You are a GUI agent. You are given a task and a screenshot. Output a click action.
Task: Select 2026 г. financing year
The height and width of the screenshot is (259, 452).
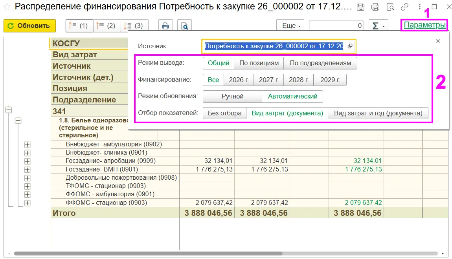pos(239,80)
